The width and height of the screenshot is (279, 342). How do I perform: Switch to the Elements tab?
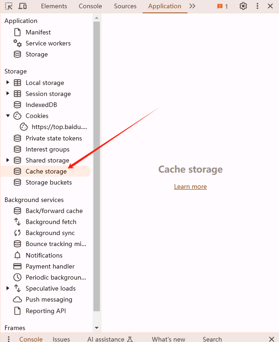click(x=54, y=6)
